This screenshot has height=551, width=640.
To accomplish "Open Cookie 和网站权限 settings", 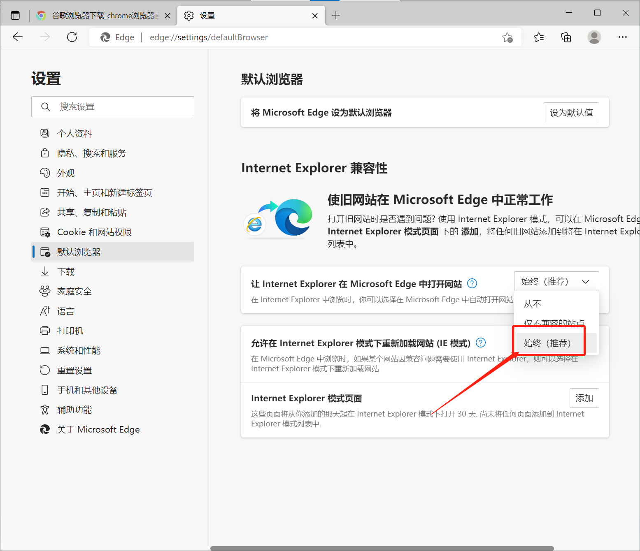I will click(x=95, y=232).
